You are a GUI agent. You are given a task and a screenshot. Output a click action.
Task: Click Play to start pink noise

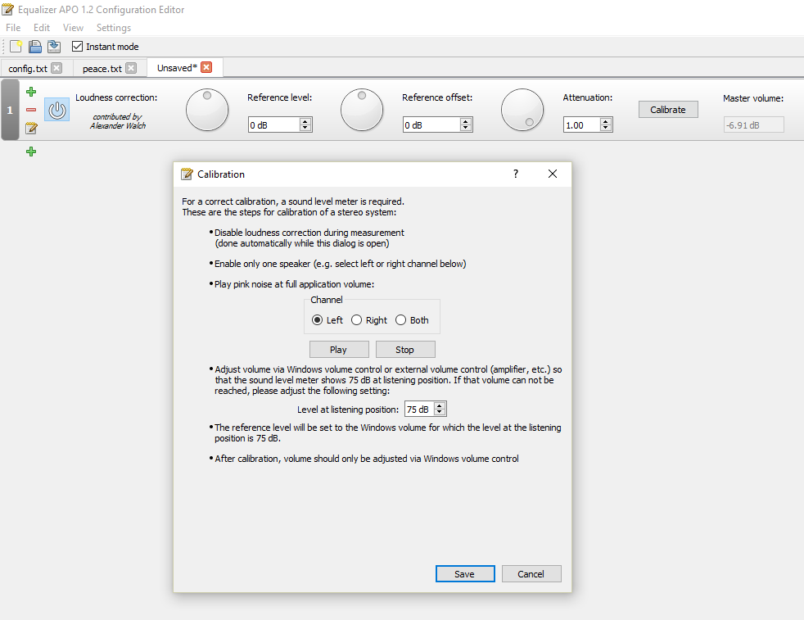click(x=339, y=349)
